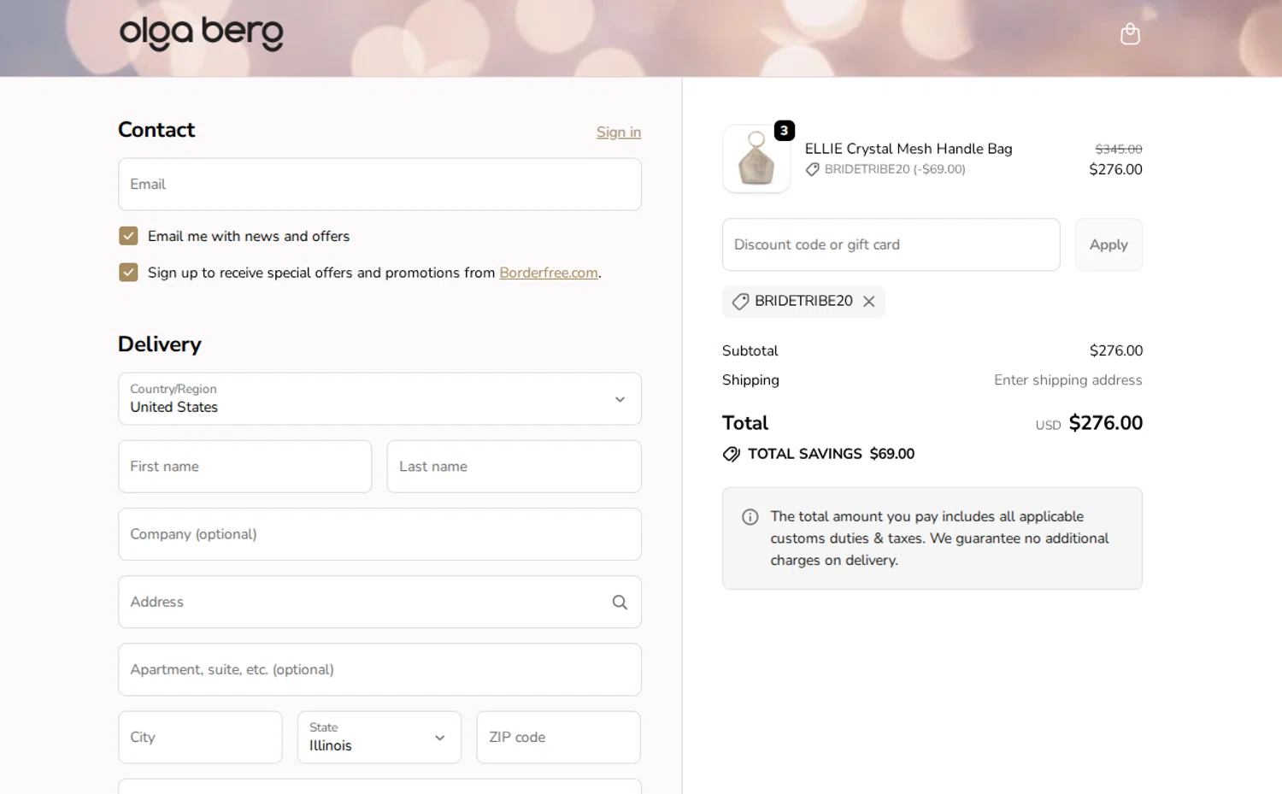This screenshot has width=1282, height=794.
Task: Click the Apply discount button
Action: (1109, 244)
